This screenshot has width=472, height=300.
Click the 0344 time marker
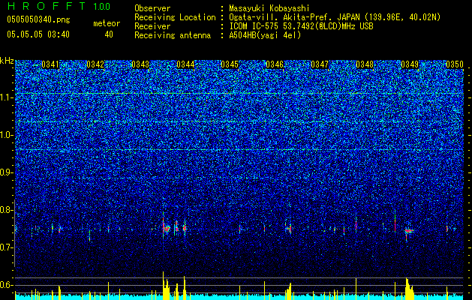click(185, 64)
